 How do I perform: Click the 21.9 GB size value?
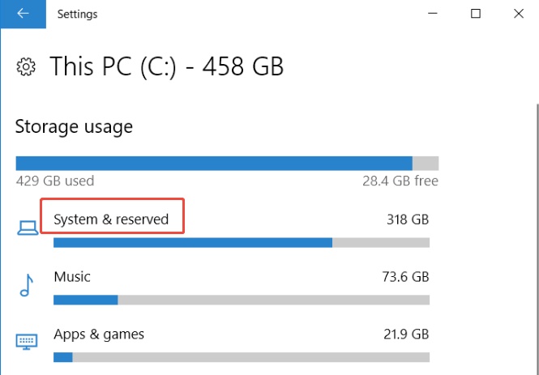click(406, 335)
